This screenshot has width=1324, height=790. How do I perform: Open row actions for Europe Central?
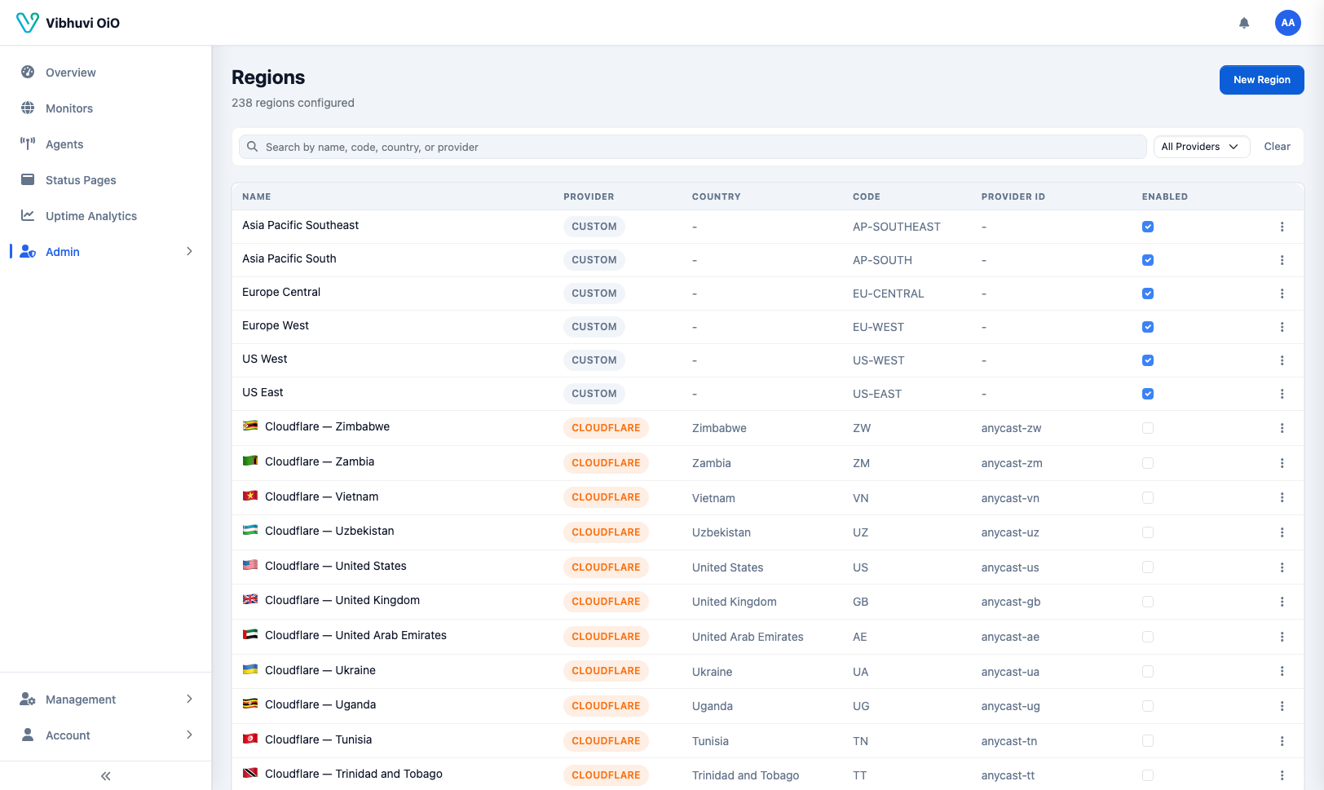tap(1282, 293)
